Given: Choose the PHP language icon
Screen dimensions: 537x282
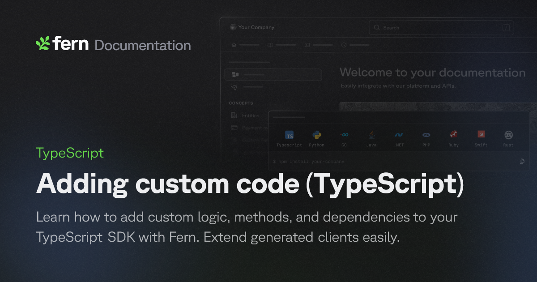Looking at the screenshot, I should [426, 135].
